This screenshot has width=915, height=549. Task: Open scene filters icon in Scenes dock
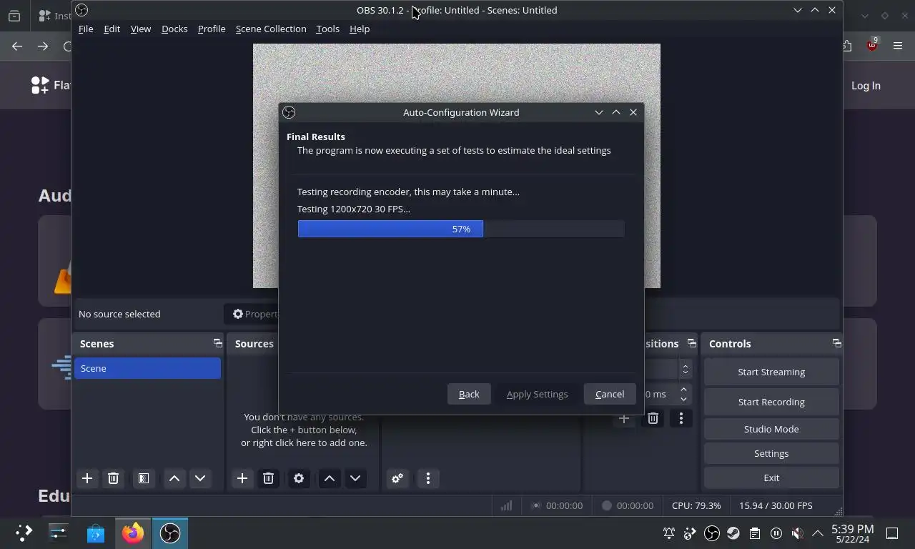click(x=144, y=478)
